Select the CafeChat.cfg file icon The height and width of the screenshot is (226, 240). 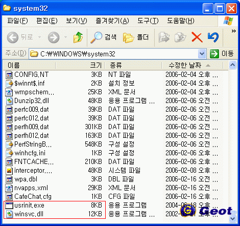[9, 197]
